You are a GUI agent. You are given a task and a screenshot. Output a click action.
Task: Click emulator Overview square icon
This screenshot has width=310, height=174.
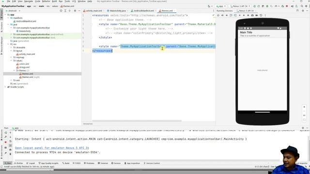click(248, 15)
